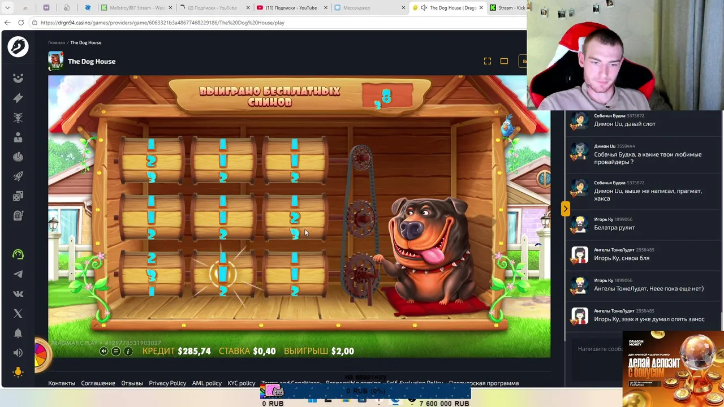
Task: Open the slot machine icon in the sidebar
Action: point(18,215)
